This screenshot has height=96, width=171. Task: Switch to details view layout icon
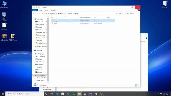(x=136, y=86)
